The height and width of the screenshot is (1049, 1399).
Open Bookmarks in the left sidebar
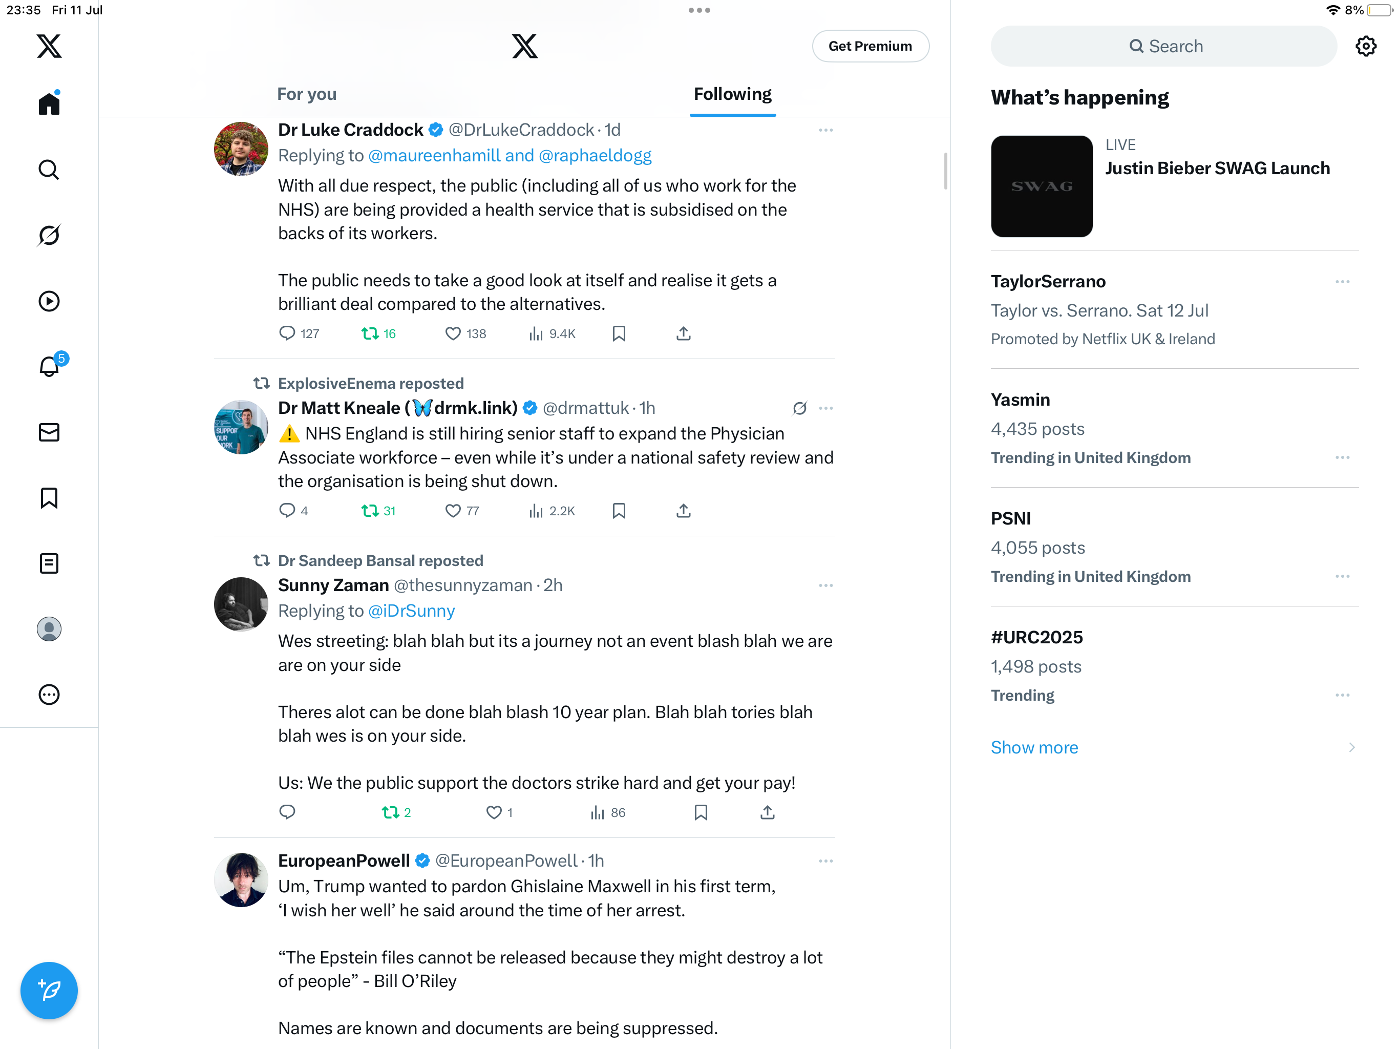(49, 498)
